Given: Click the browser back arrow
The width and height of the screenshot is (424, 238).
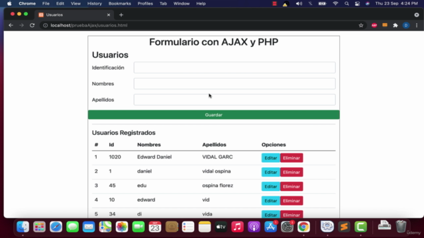Looking at the screenshot, I should click(11, 25).
